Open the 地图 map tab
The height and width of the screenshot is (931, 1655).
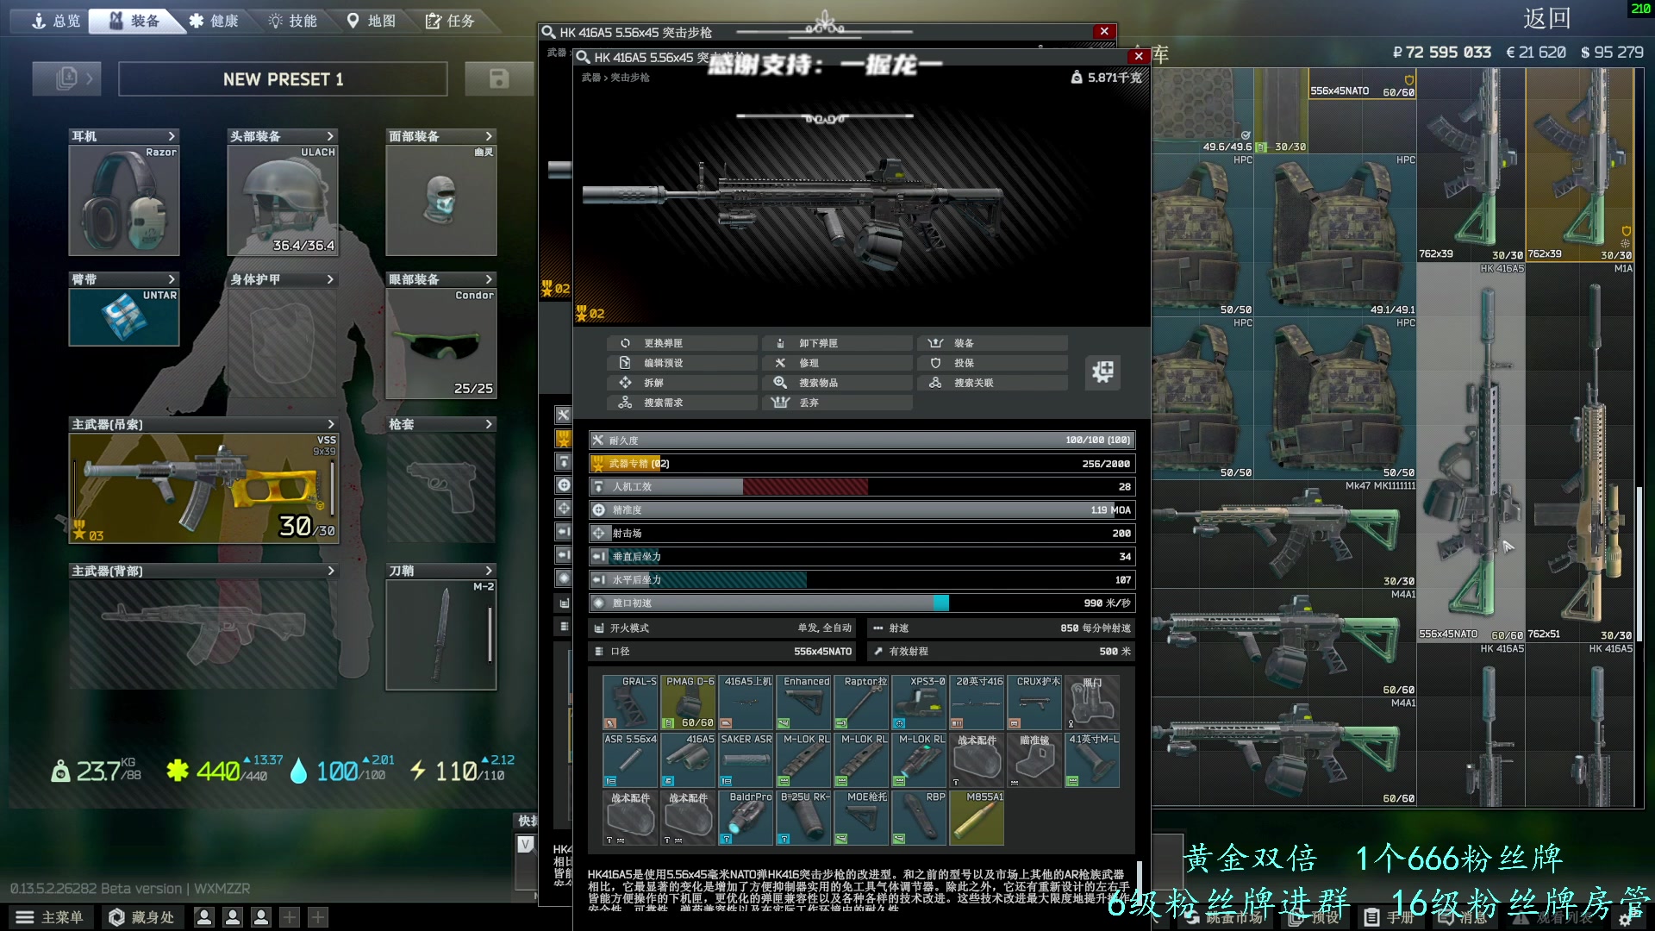(372, 21)
